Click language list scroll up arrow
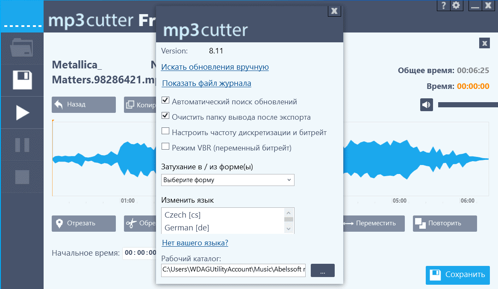498x289 pixels. click(289, 213)
